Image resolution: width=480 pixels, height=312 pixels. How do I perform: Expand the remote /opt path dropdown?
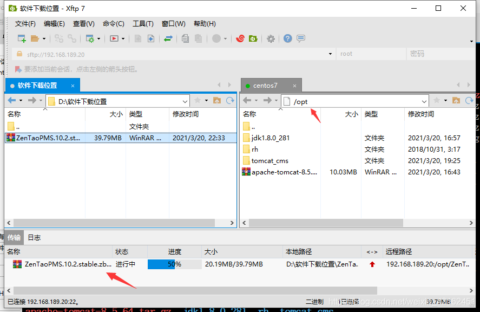424,101
